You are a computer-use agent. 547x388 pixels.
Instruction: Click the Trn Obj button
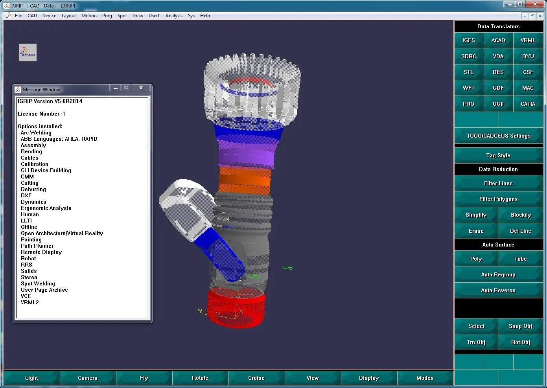point(476,342)
